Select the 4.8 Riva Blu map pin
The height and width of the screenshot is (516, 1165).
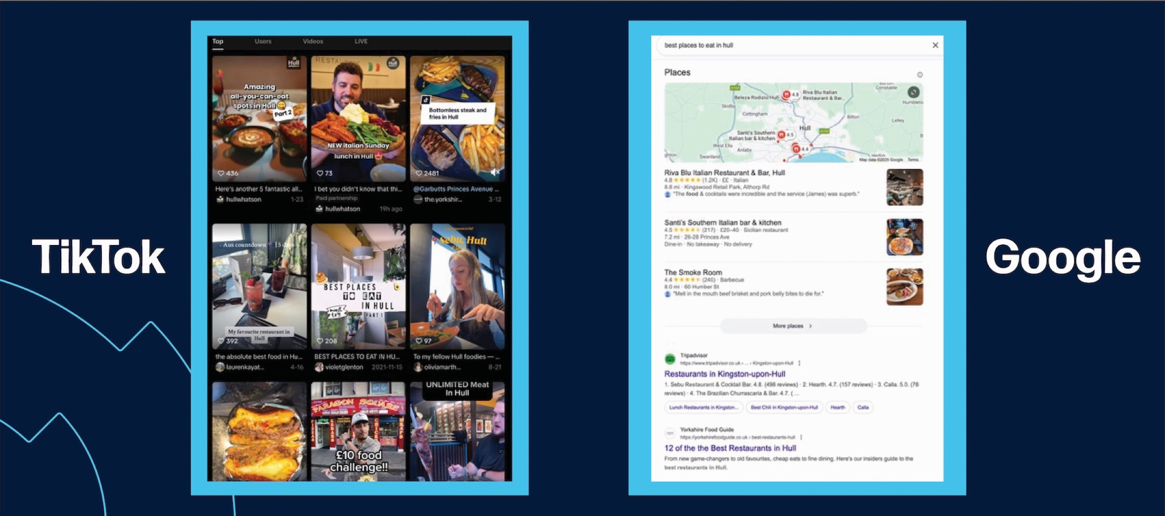coord(786,95)
